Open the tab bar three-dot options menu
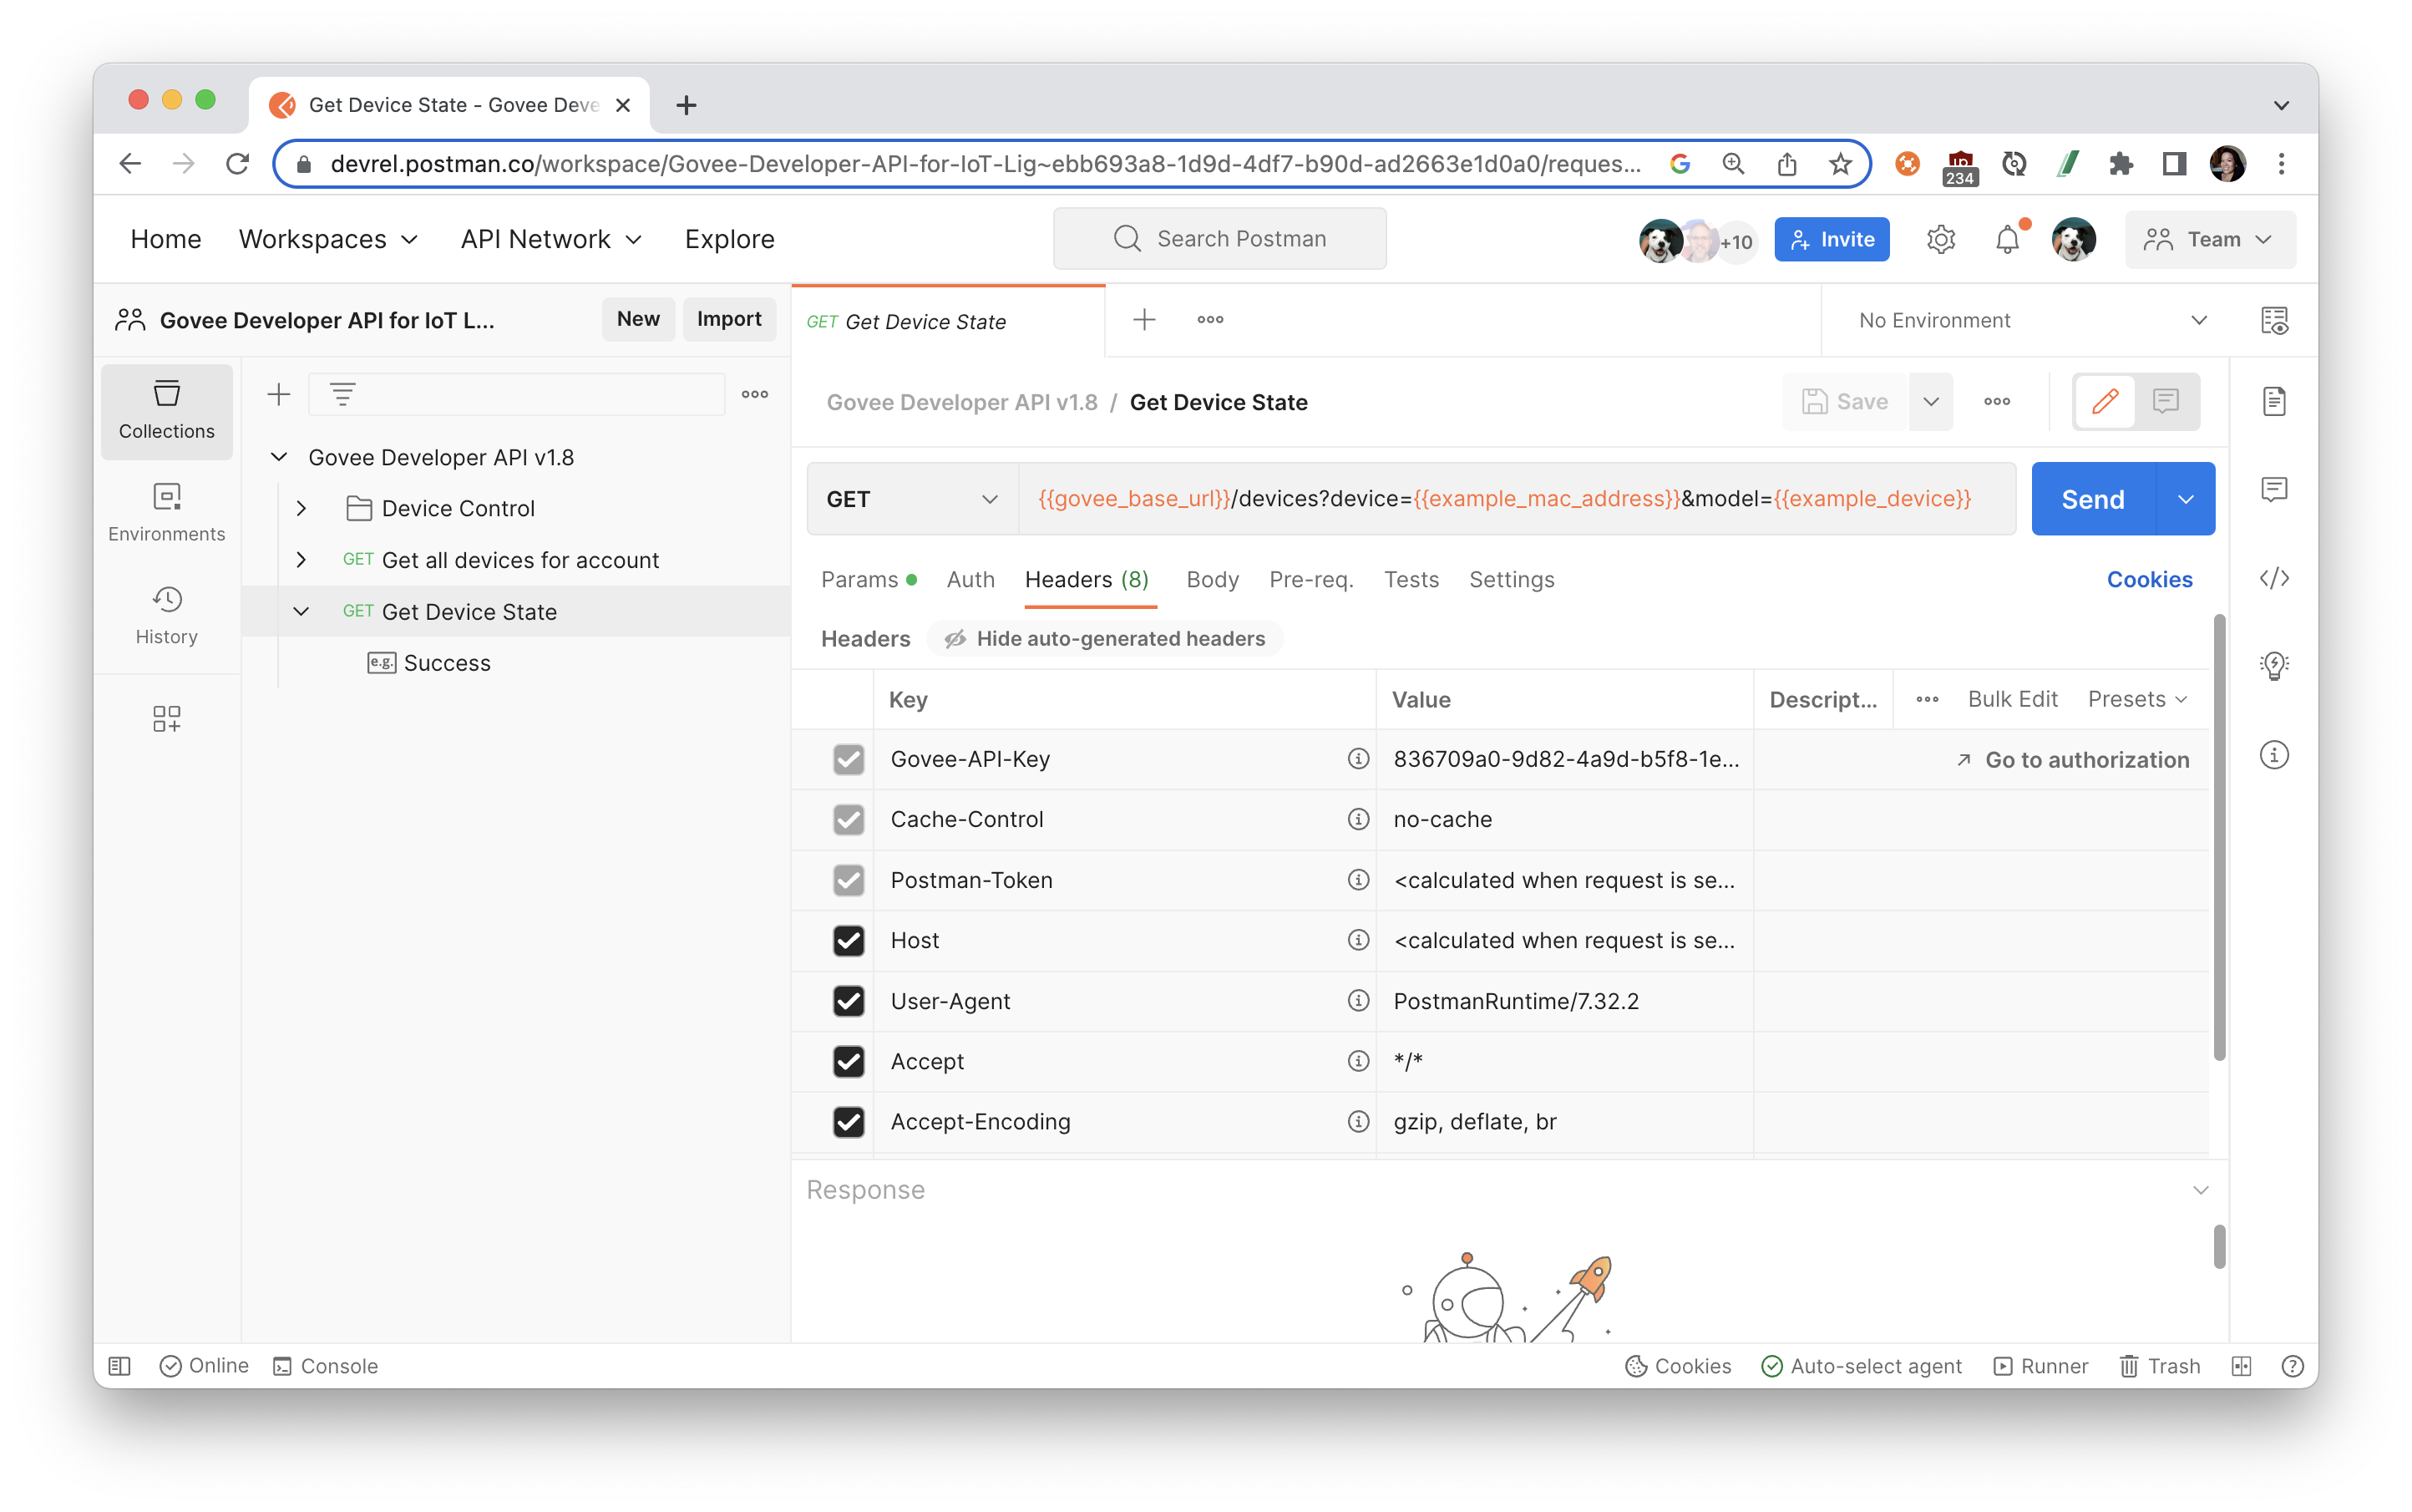This screenshot has width=2412, height=1512. 1209,320
